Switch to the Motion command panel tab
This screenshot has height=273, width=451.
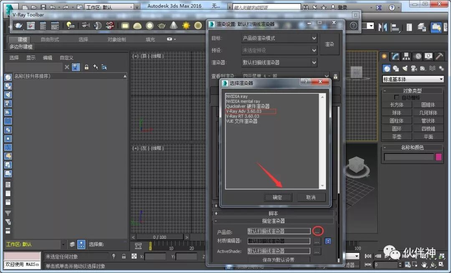[417, 56]
